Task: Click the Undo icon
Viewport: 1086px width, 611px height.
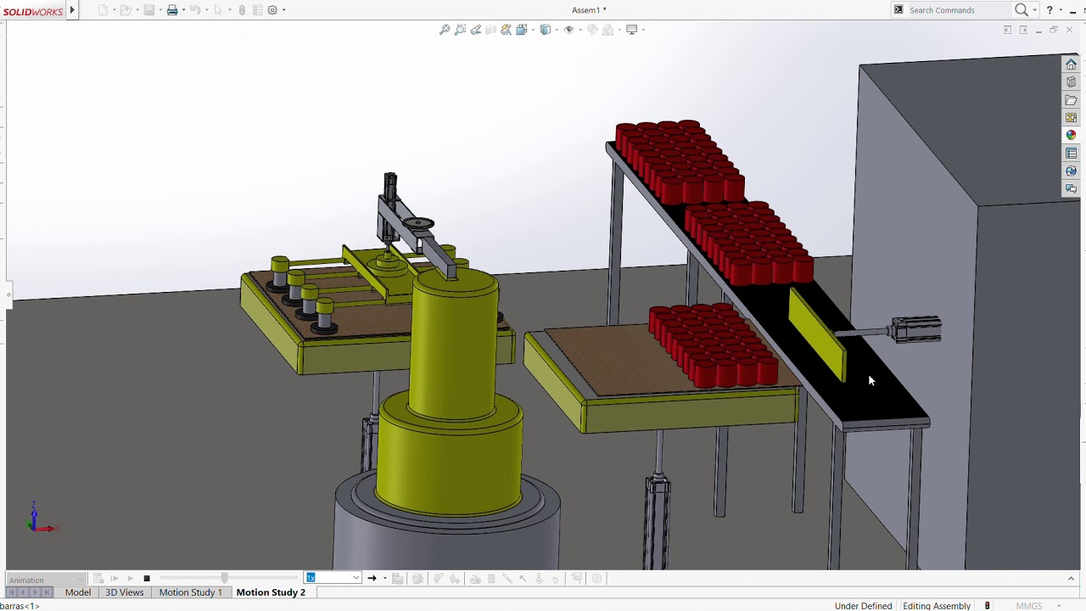Action: (194, 10)
